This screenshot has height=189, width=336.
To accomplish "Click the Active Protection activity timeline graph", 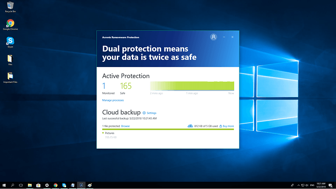I will tap(192, 85).
